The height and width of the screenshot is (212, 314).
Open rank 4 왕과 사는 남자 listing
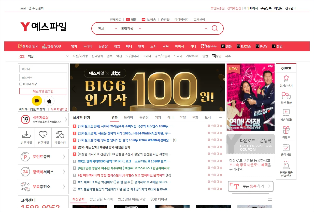pos(104,147)
